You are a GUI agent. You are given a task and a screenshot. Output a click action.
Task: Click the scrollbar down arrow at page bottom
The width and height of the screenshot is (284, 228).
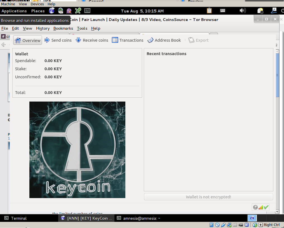pos(277,211)
